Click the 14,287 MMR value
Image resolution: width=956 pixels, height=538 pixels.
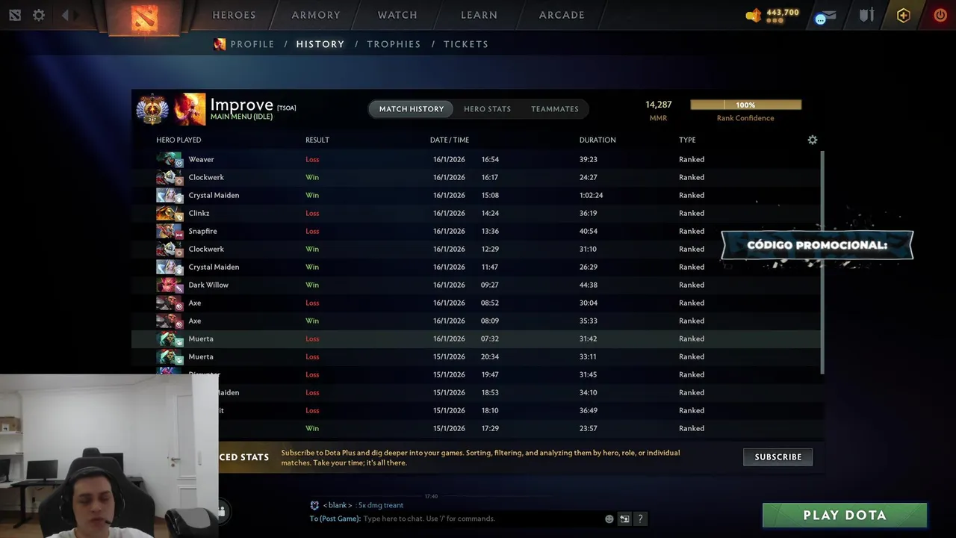point(659,105)
